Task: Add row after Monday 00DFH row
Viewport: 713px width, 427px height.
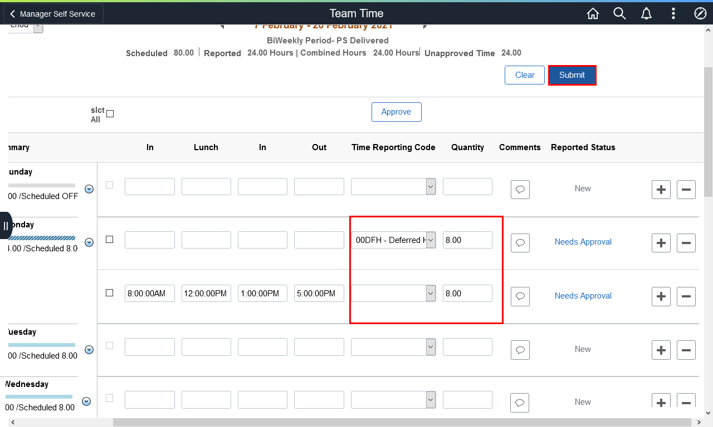Action: pos(661,243)
